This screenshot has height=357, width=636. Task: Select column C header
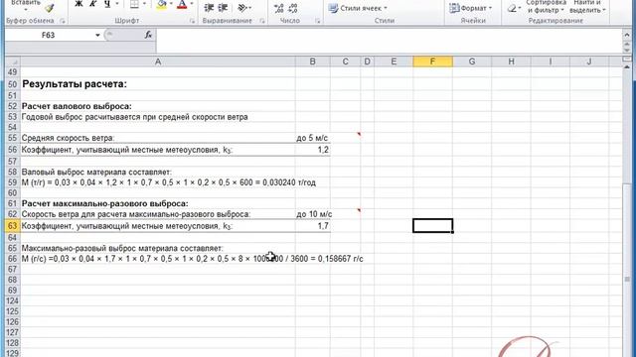[345, 61]
